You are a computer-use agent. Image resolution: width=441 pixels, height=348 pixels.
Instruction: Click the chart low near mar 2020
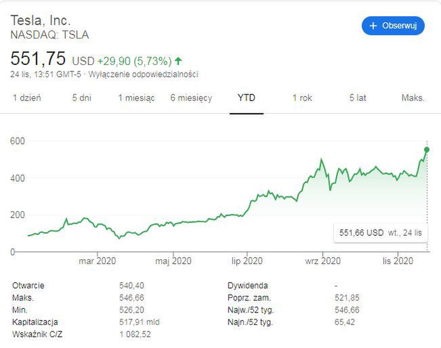click(x=119, y=238)
